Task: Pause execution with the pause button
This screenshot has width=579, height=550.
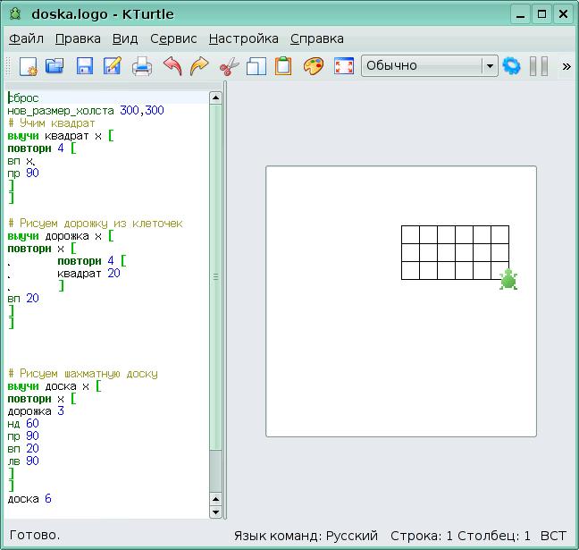Action: point(538,66)
